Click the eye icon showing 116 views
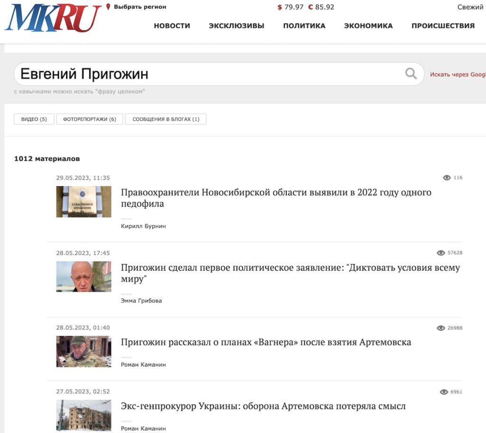 (447, 178)
